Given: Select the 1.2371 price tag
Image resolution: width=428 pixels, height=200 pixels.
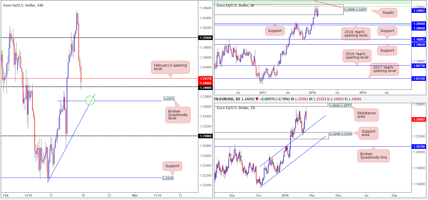Looking at the screenshot, I should (x=169, y=99).
